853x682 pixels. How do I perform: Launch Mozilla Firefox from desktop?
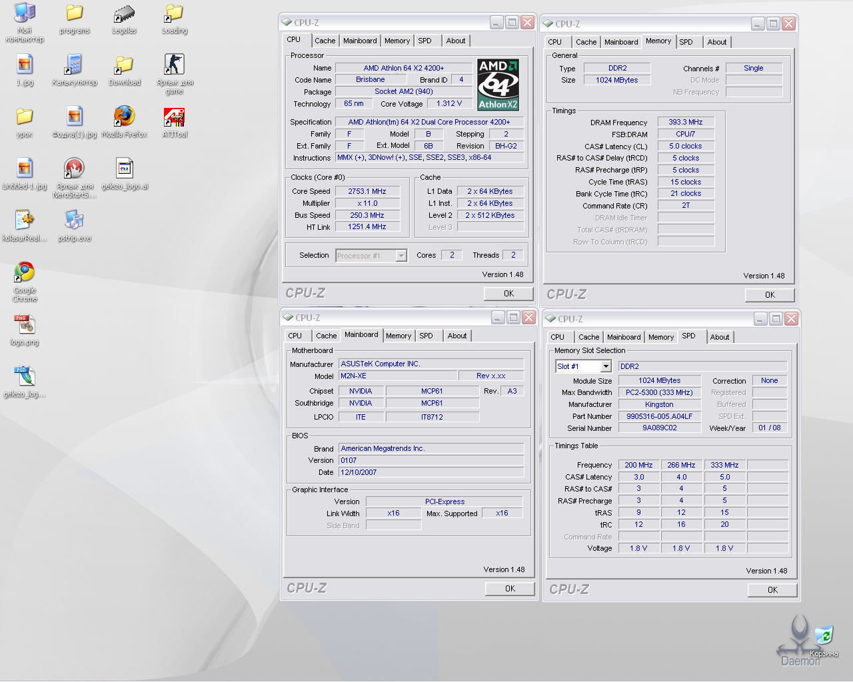coord(124,117)
